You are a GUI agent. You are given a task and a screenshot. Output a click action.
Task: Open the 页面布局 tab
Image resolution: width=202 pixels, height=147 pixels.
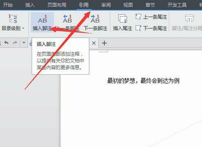pyautogui.click(x=57, y=5)
